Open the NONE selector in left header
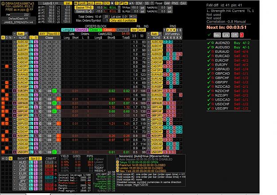The width and height of the screenshot is (277, 195). (23, 38)
